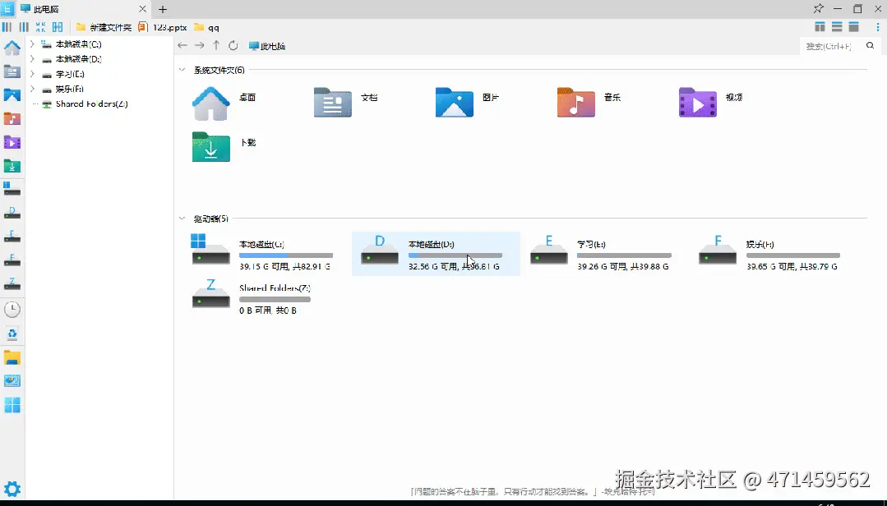
Task: Select 娱乐(F:) in the tree
Action: (x=70, y=89)
